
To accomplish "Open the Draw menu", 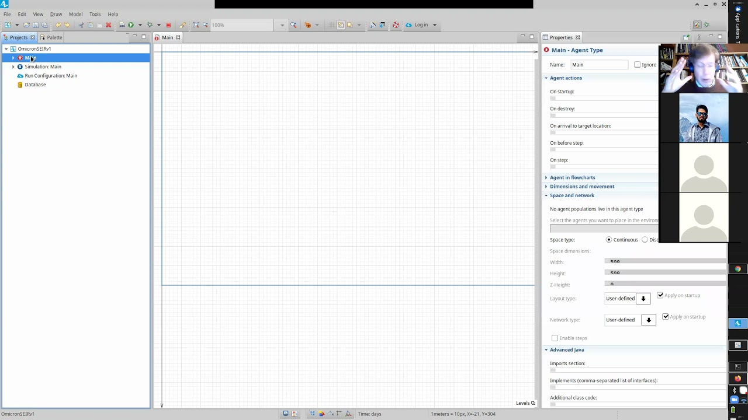I will click(x=56, y=14).
